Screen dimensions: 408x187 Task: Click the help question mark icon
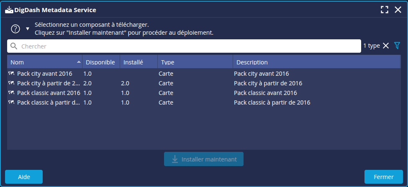(x=15, y=29)
